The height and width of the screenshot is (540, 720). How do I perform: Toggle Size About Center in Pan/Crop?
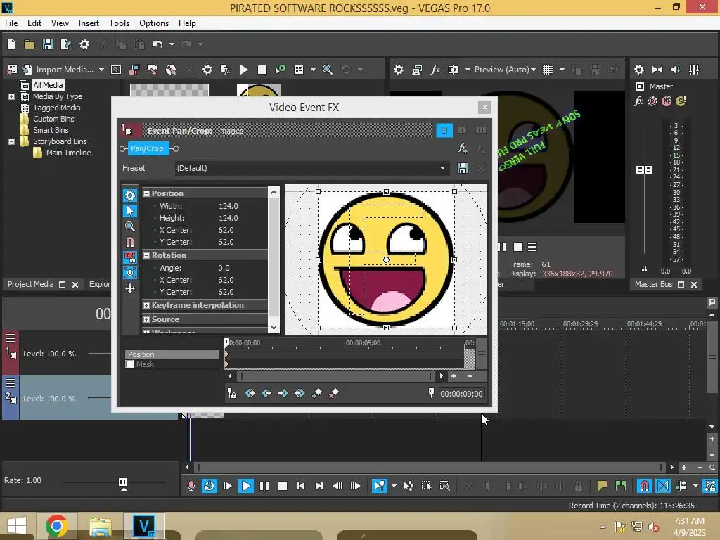tap(130, 273)
